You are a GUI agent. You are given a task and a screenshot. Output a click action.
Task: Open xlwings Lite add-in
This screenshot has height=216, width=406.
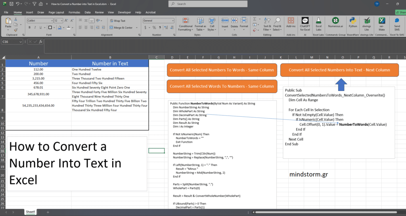coord(367,24)
